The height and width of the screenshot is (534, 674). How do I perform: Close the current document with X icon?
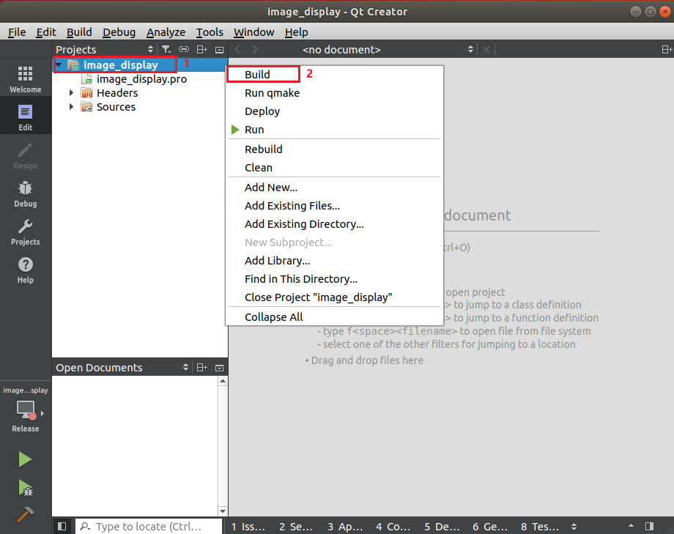point(486,50)
